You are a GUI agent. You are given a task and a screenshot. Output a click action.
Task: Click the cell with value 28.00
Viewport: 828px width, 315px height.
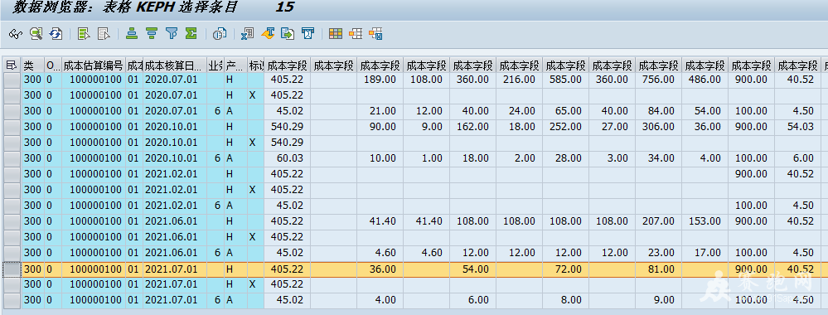[x=565, y=158]
